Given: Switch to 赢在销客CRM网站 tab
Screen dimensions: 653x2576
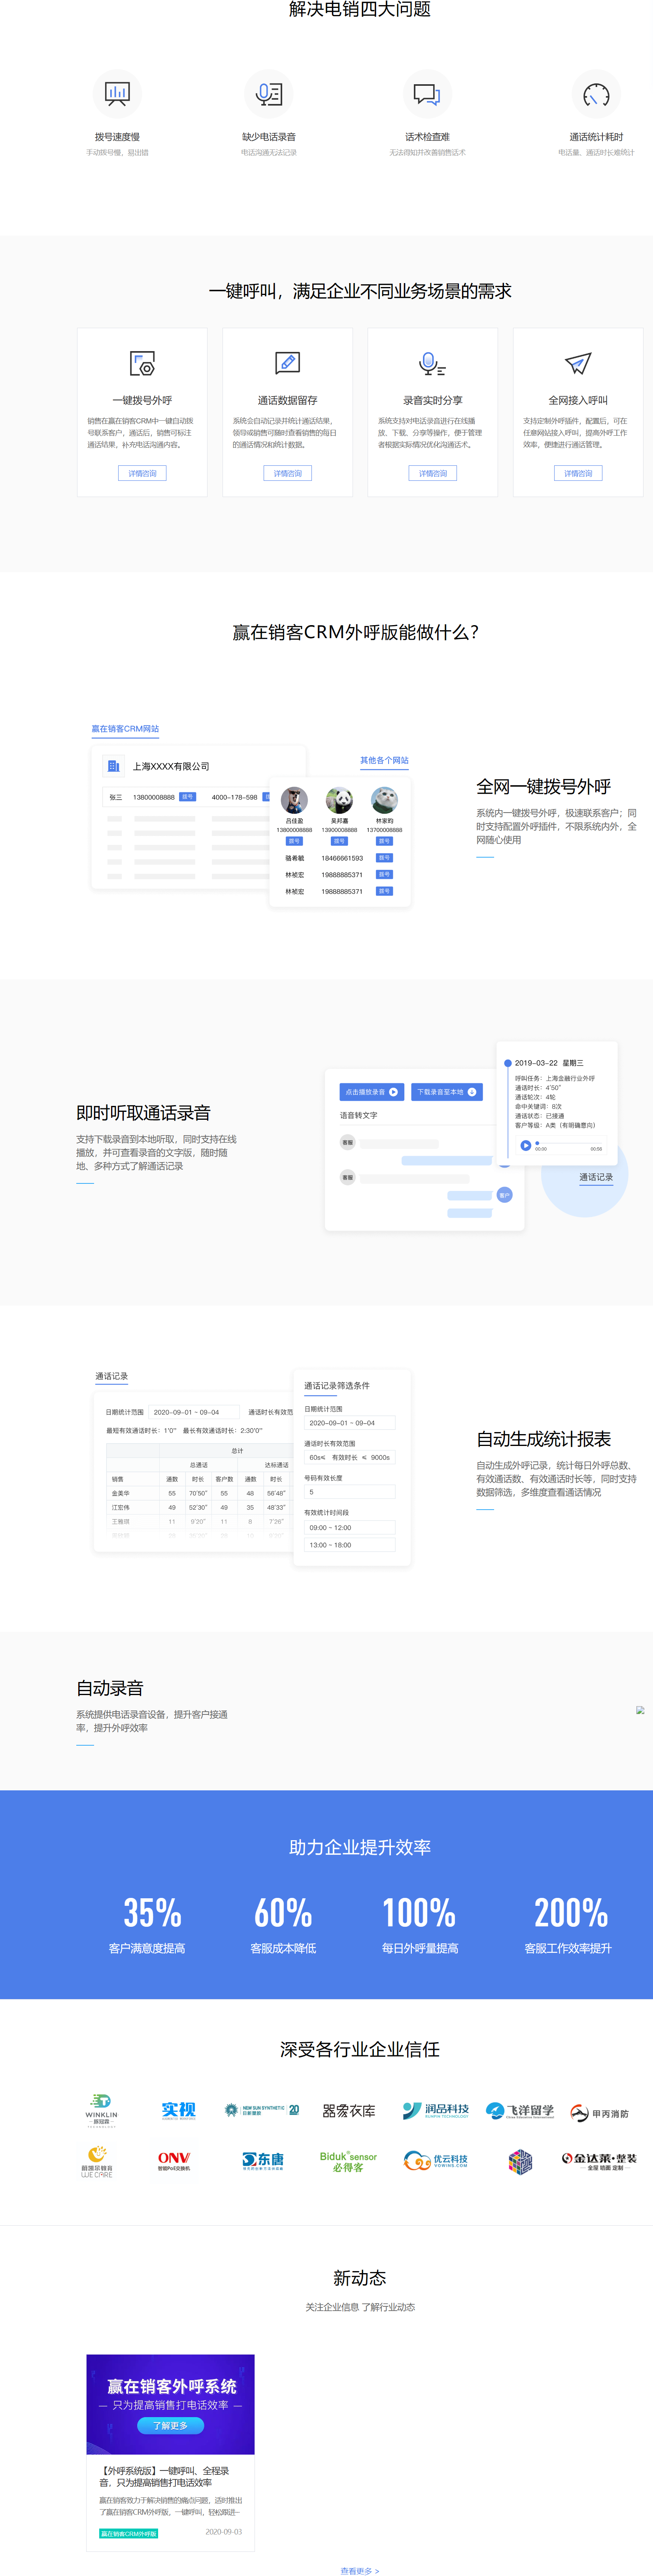Looking at the screenshot, I should click(125, 729).
